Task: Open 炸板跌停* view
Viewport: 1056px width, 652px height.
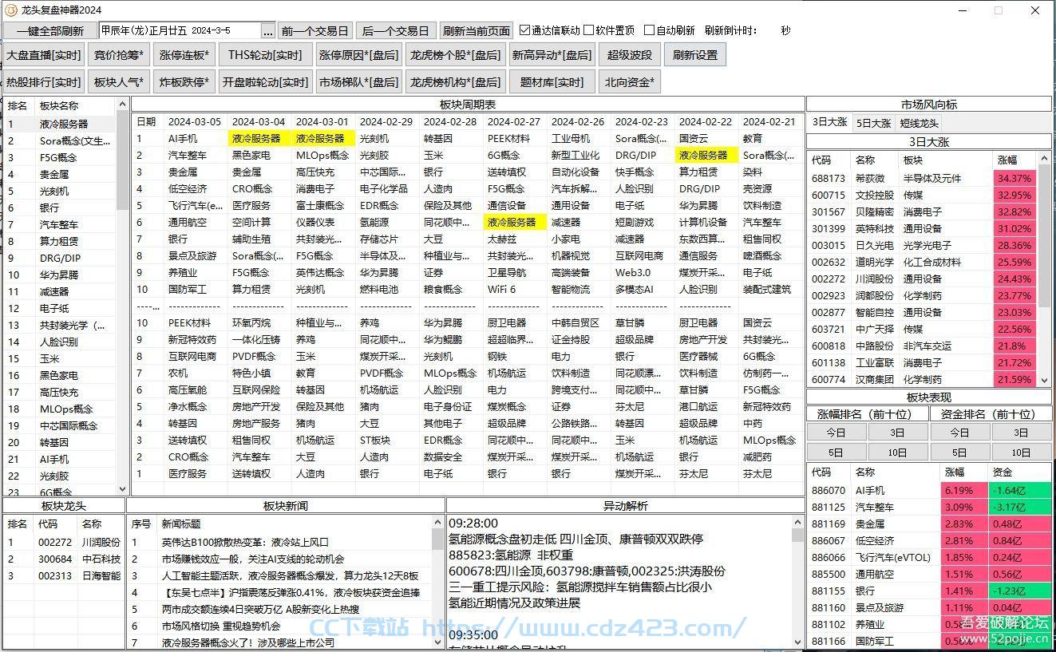Action: 184,81
